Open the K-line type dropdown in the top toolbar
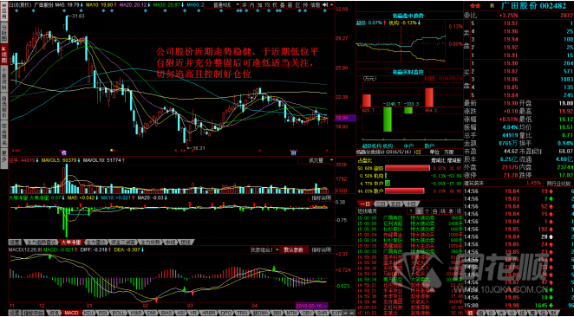This screenshot has width=574, height=317. click(226, 4)
